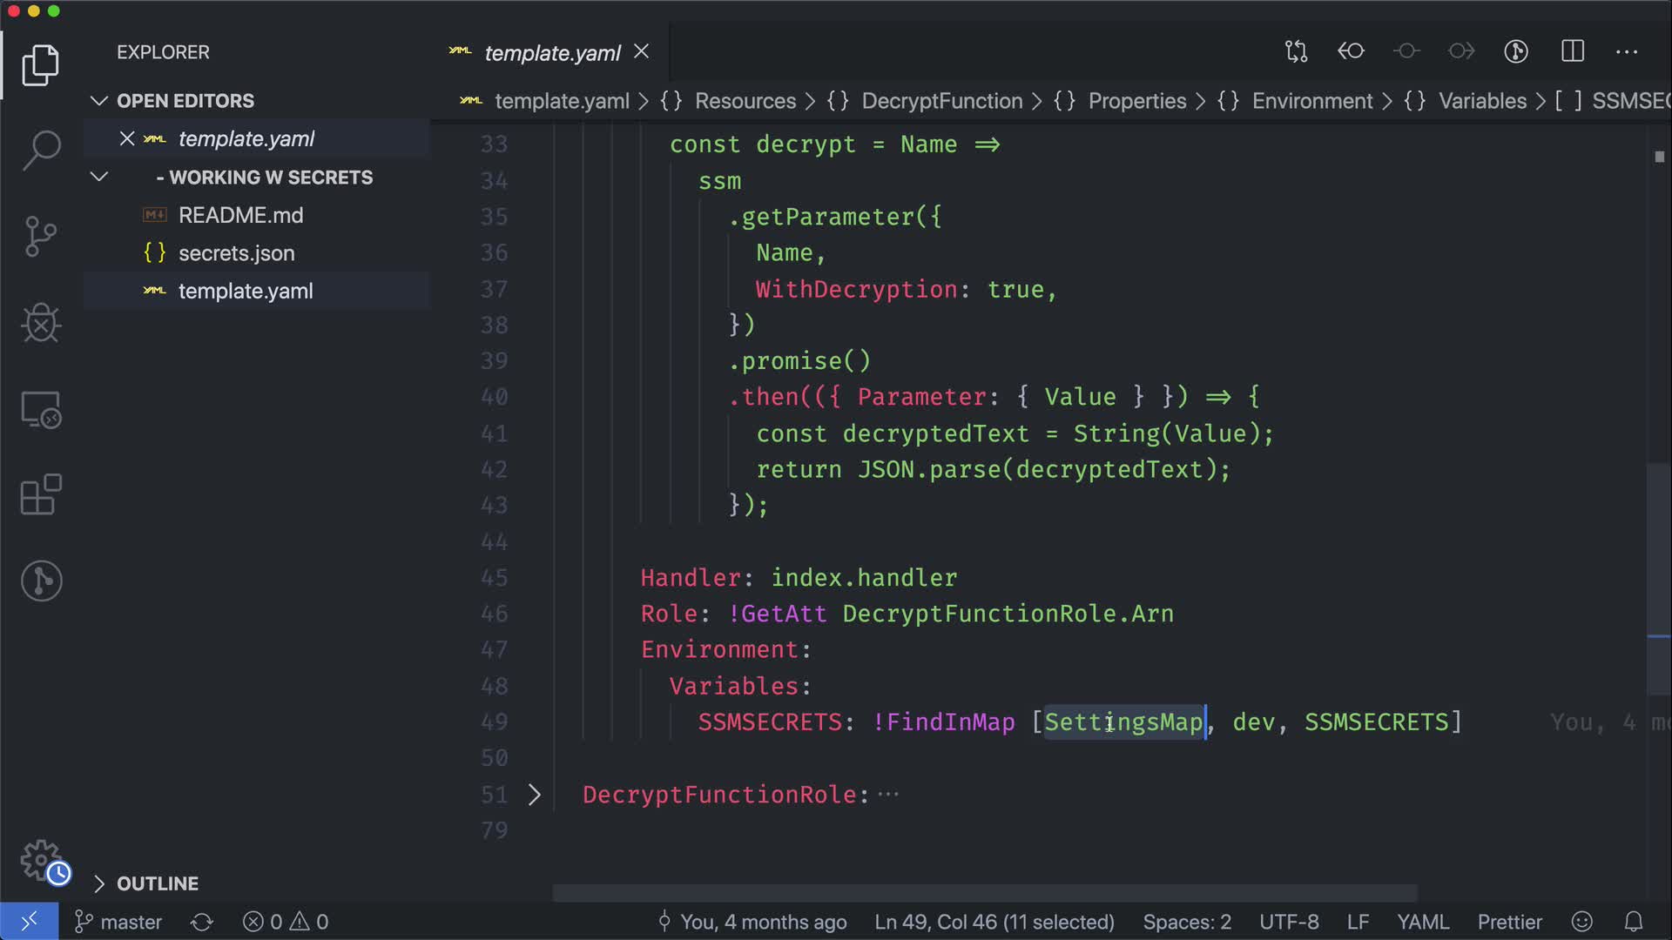Click the YAML language mode button
The width and height of the screenshot is (1672, 940).
1422,922
